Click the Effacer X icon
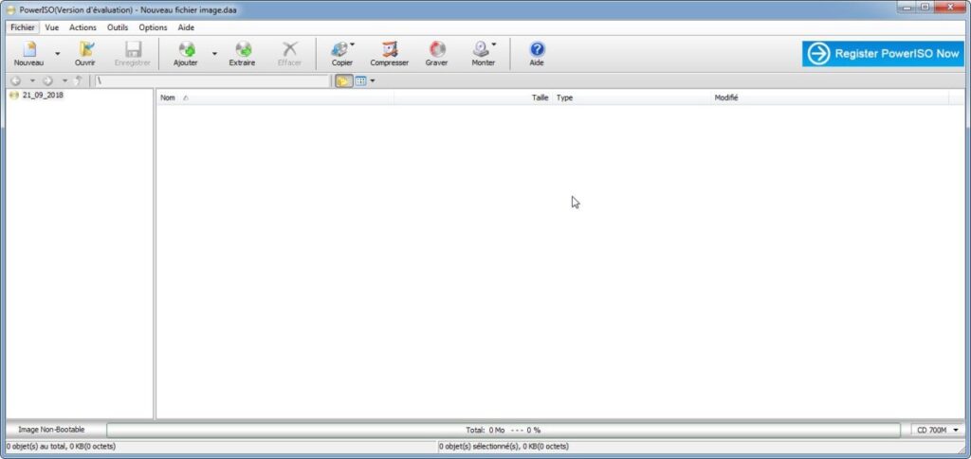 [289, 49]
